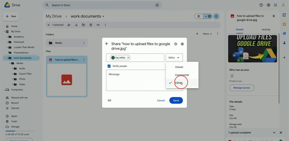The height and width of the screenshot is (141, 289).
Task: Open the Contacts side panel icon
Action: pos(284,43)
